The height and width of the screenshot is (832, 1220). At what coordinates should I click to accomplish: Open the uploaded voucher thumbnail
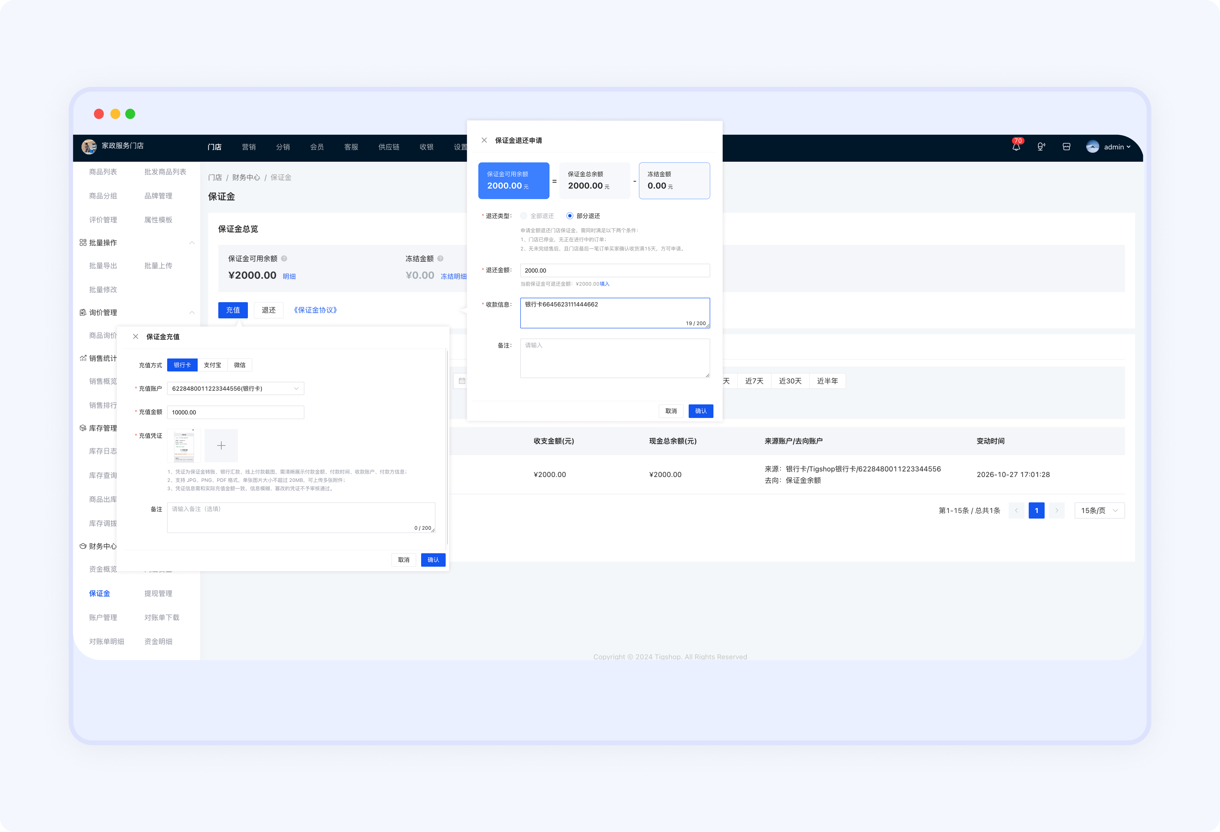pyautogui.click(x=184, y=445)
